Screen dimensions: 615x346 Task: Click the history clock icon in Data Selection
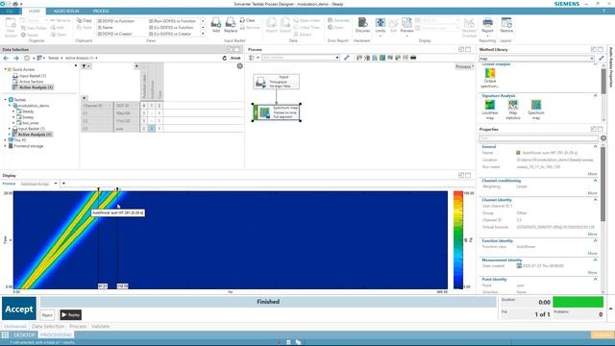27,58
